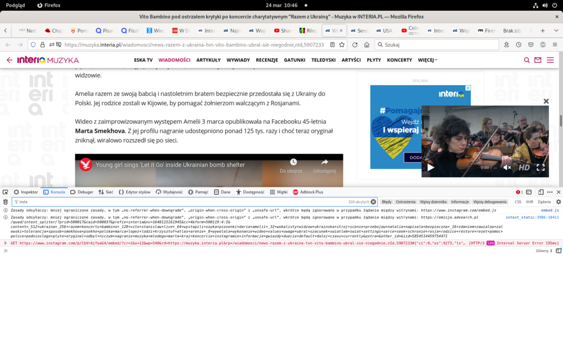This screenshot has height=352, width=563.
Task: Open the Firefox hamburger application menu
Action: pos(555,45)
